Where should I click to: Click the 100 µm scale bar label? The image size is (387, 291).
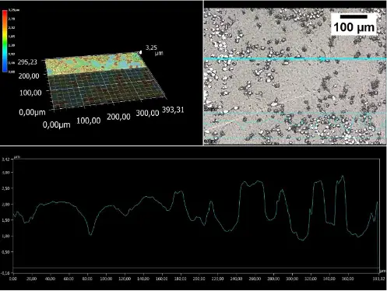point(354,27)
